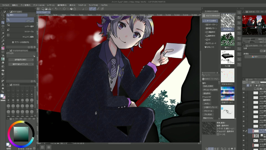
Task: Click the New layer folder icon in the Layer panel
Action: tap(261, 89)
